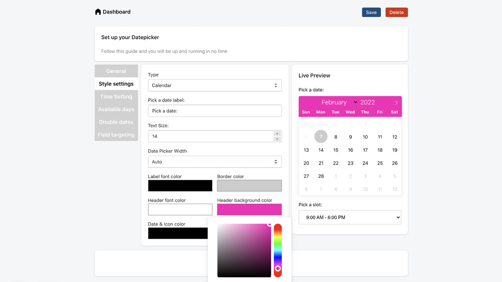Select date 14 in the calendar preview
Viewport: 502px width, 282px height.
click(321, 150)
